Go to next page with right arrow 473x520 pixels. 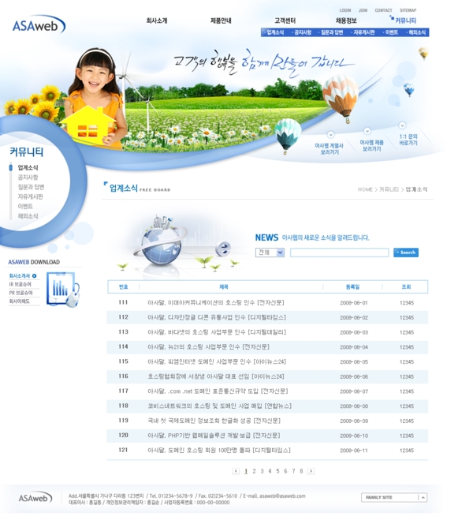click(x=311, y=471)
